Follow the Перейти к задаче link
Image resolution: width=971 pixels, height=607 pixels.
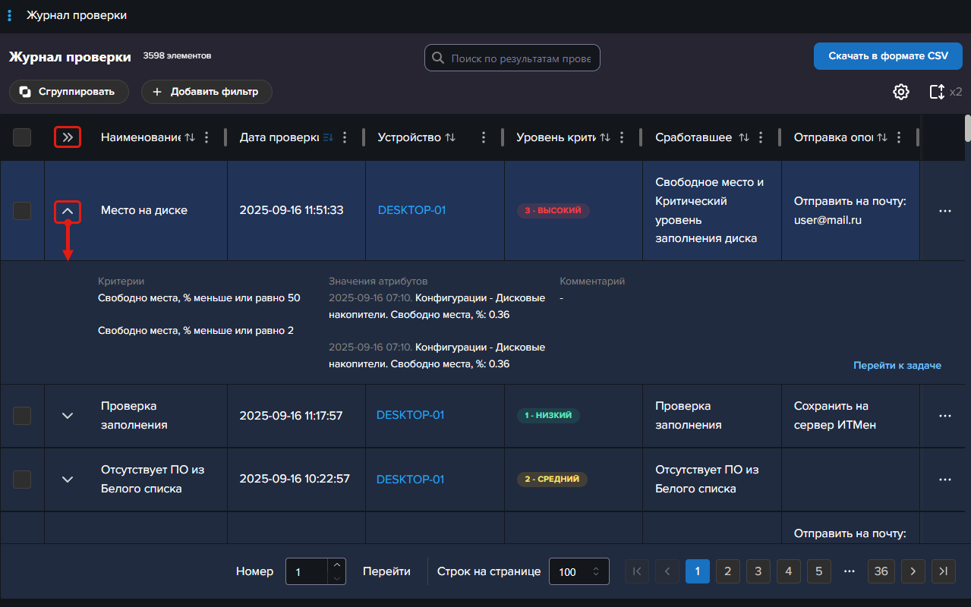point(897,366)
